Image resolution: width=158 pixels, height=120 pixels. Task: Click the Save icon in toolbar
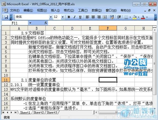coord(6,17)
